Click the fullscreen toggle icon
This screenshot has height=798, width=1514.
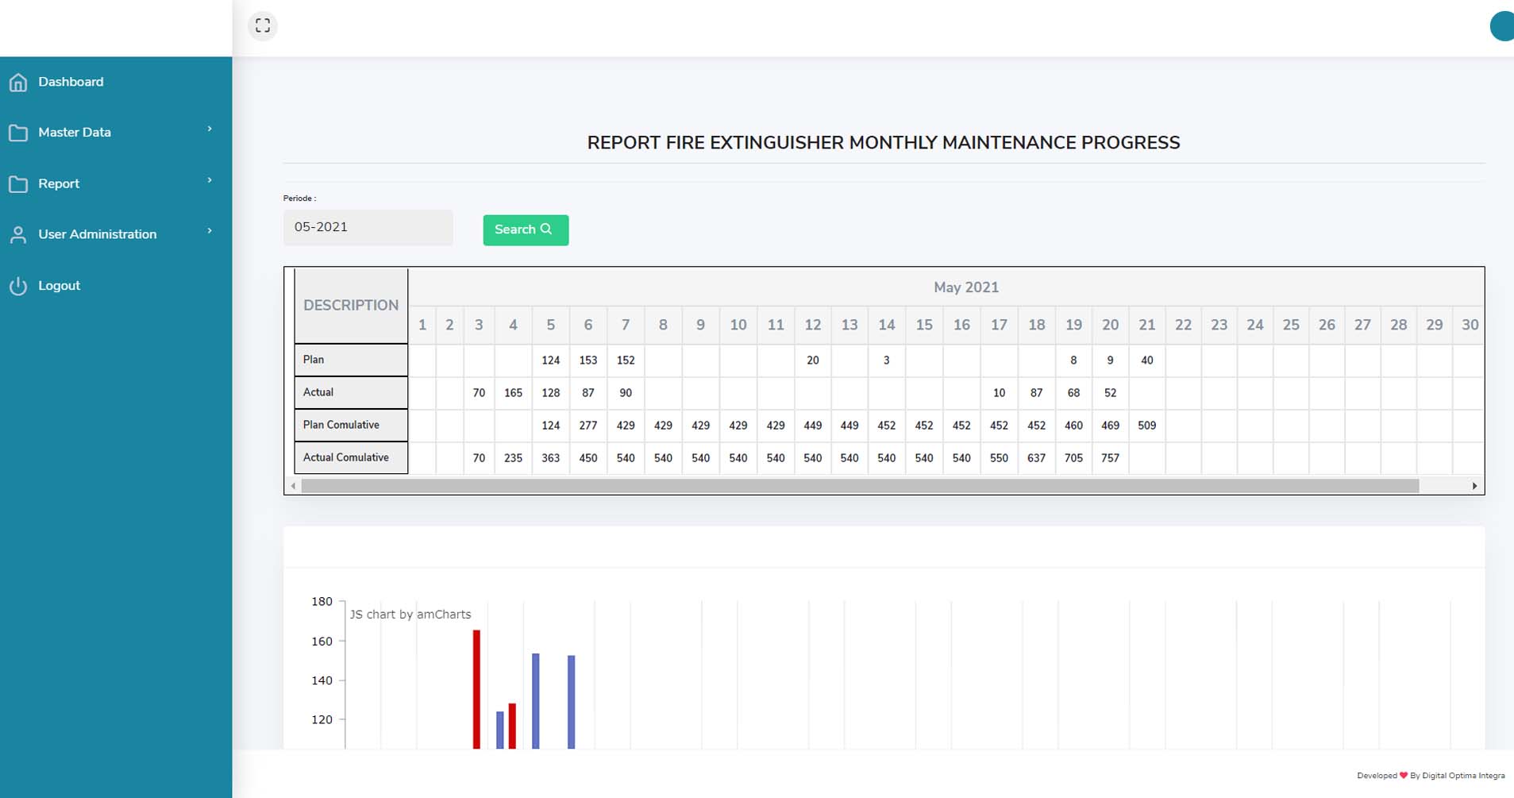[x=263, y=26]
